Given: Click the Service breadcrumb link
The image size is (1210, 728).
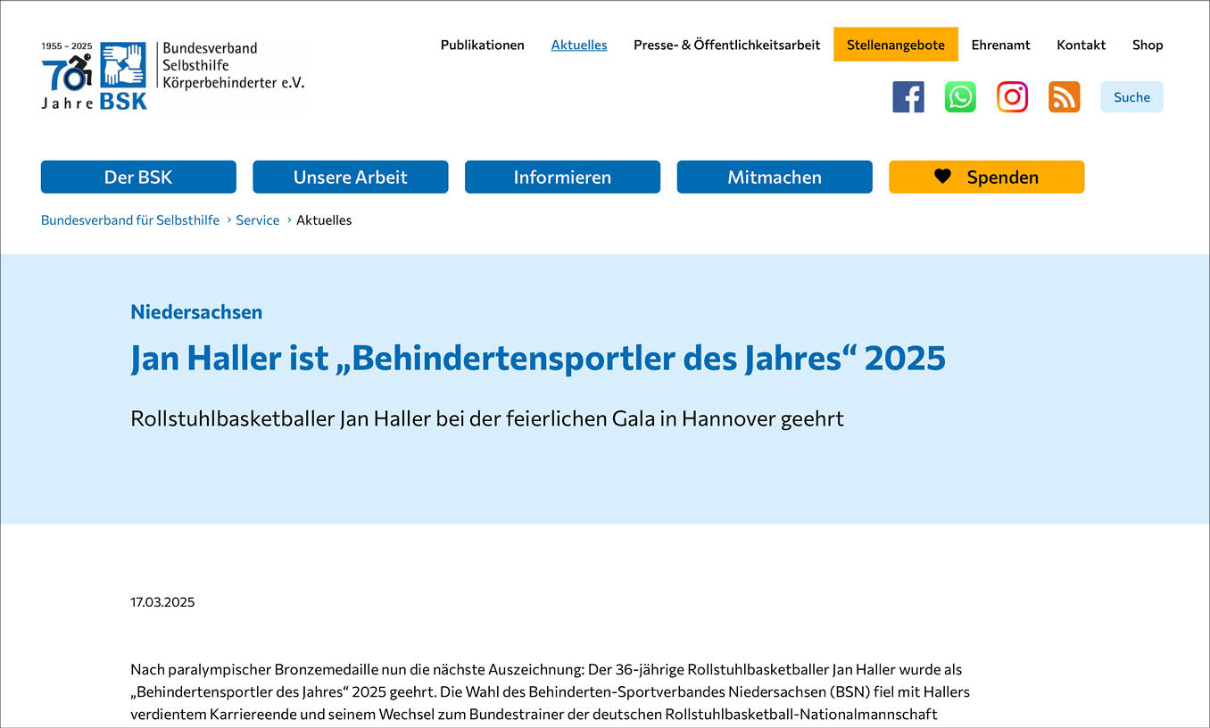Looking at the screenshot, I should tap(257, 219).
